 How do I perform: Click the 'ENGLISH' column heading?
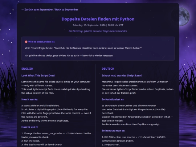coord(27,69)
